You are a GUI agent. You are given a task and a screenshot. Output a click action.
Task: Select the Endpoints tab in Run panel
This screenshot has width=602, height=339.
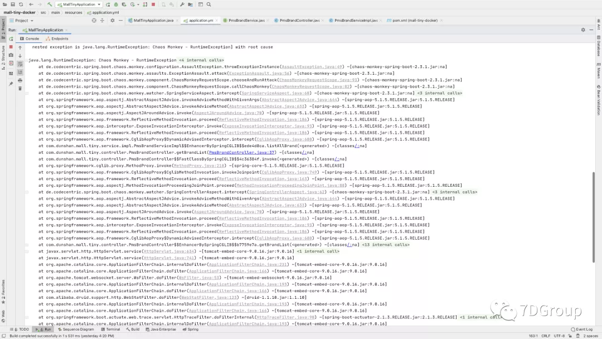[x=57, y=38]
